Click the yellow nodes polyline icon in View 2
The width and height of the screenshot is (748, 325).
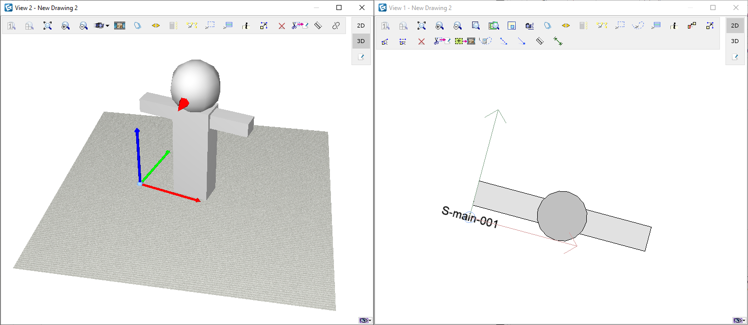click(192, 26)
